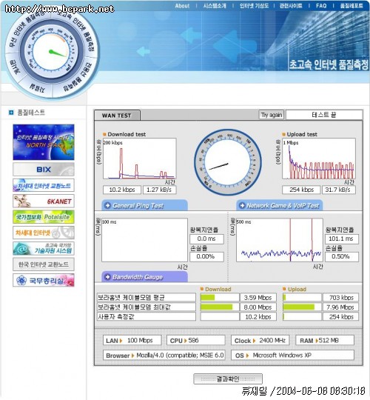Click the 254 kbps upload speed field
The image size is (370, 400).
coord(301,190)
